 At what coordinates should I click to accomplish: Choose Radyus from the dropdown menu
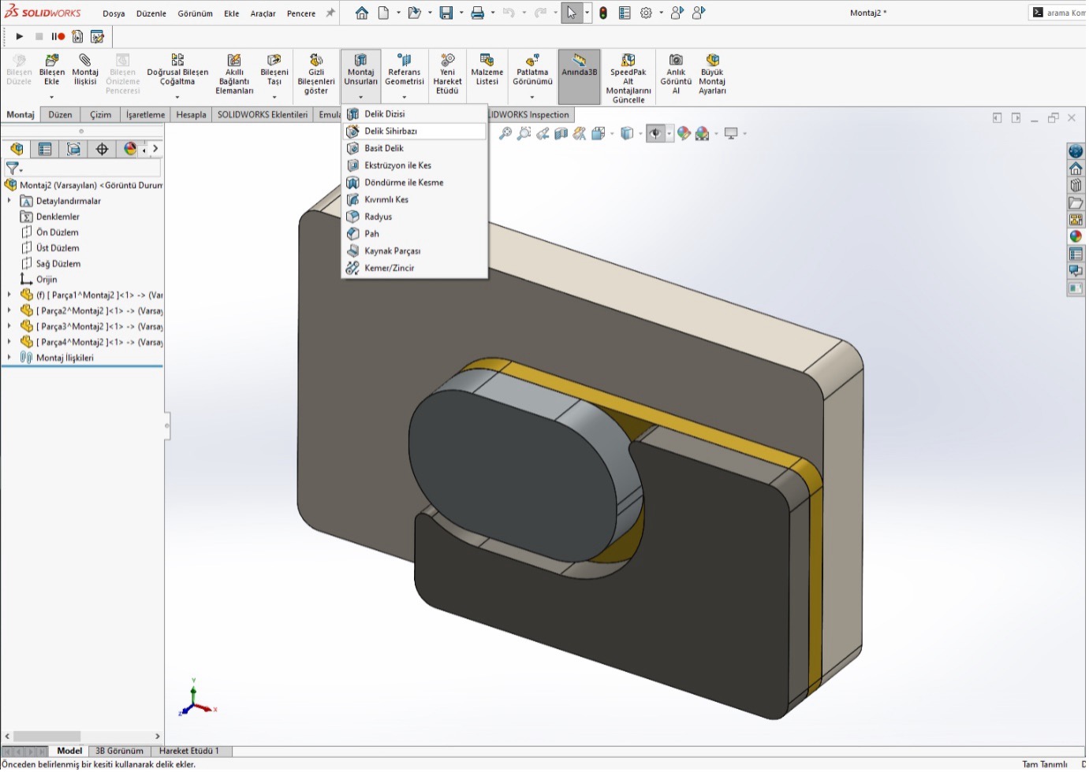point(415,217)
